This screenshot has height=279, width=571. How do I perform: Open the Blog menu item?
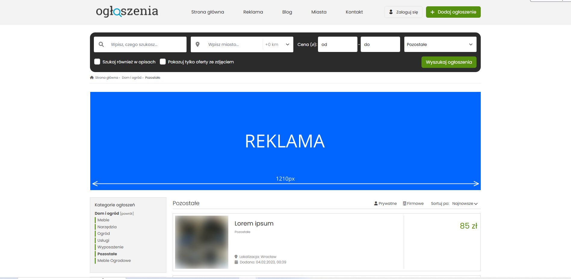pos(287,12)
